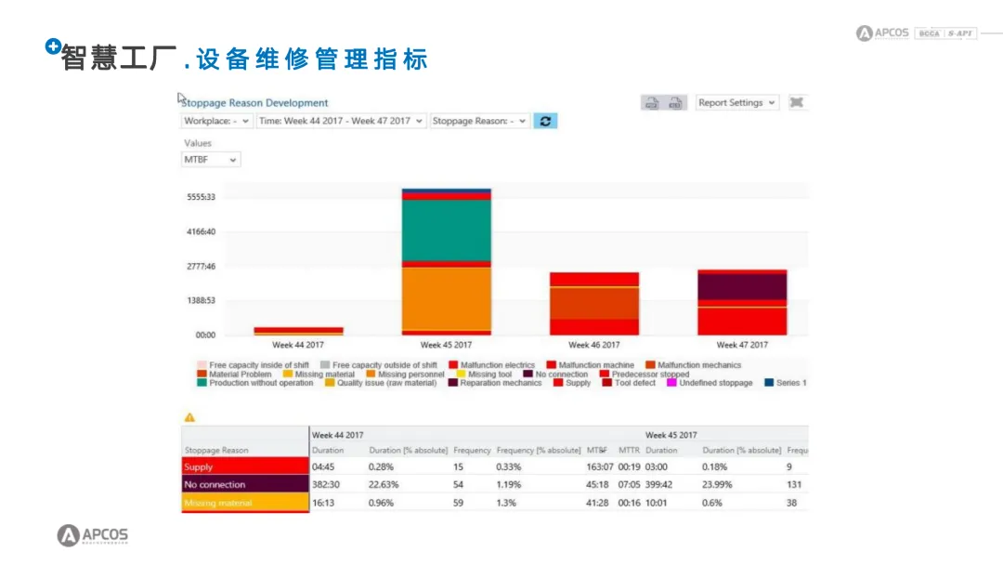
Task: Click the Stoppage Reason column header
Action: point(216,450)
